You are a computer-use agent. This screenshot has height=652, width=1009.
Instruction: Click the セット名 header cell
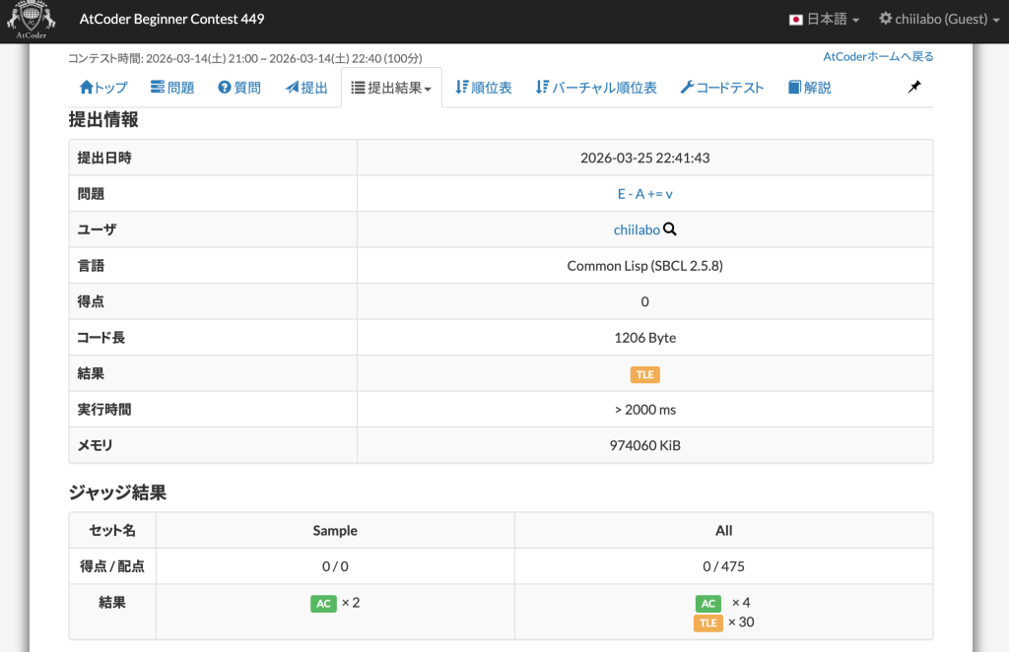112,531
